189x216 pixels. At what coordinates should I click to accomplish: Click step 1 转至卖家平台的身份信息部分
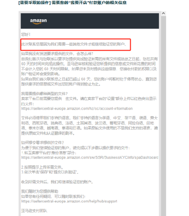click(x=49, y=153)
